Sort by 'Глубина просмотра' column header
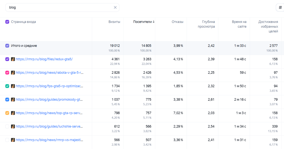 [x=206, y=24]
